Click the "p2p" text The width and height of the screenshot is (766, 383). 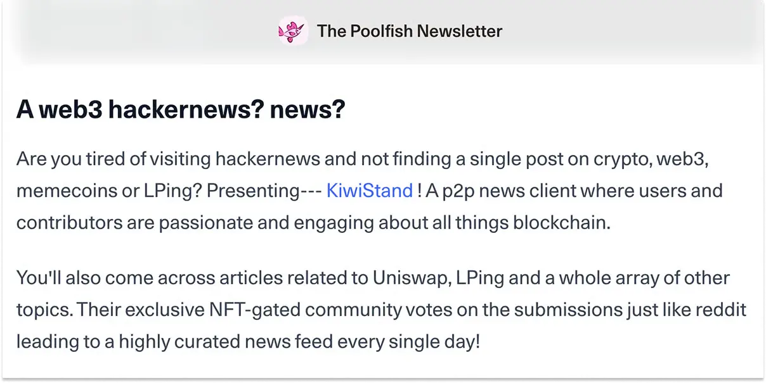[x=455, y=191]
